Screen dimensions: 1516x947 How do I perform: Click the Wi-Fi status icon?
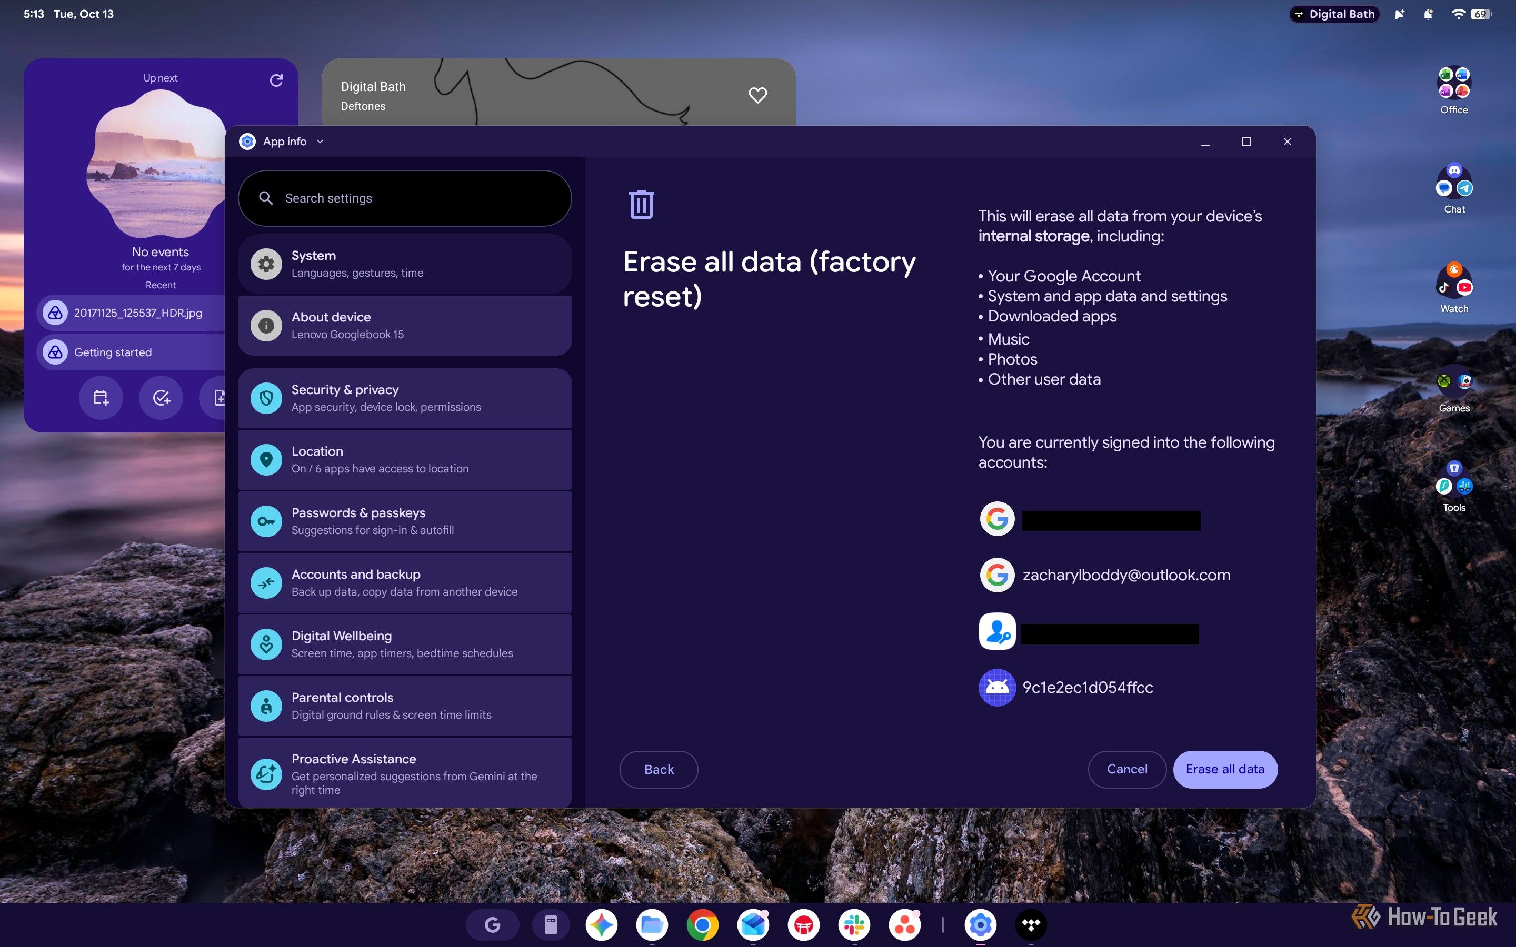[x=1458, y=14]
